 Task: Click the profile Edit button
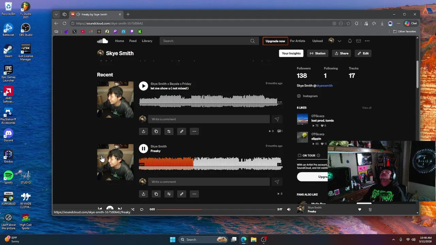363,53
